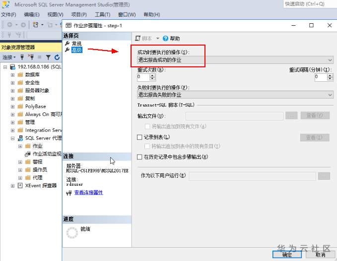This screenshot has height=261, width=337.
Task: Select the 作业 folder in the tree
Action: pos(37,146)
